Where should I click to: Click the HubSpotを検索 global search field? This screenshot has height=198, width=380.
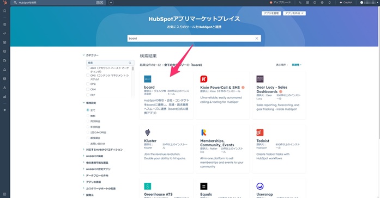[x=59, y=2]
